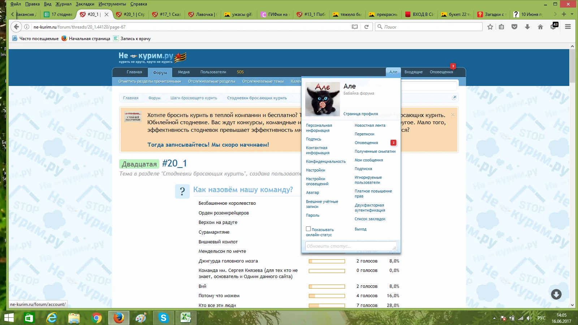578x325 pixels.
Task: Follow the Тогда записывайтесь! link
Action: pos(208,144)
